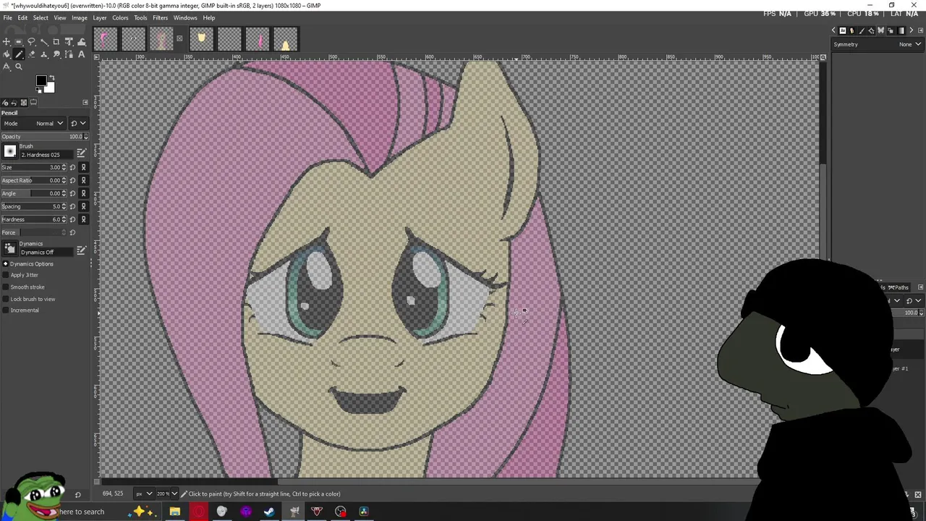Screen dimensions: 926x521
Task: Select the Smudge tool
Action: pyautogui.click(x=56, y=54)
